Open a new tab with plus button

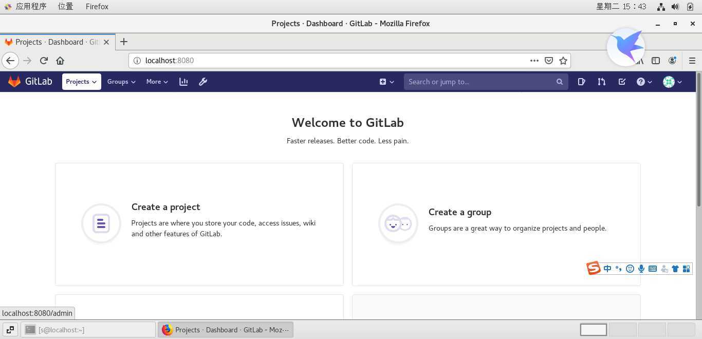pos(123,42)
